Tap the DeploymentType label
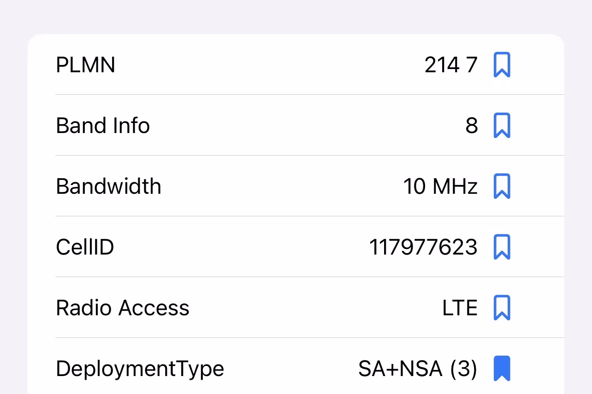Screen dimensions: 592x394 click(x=140, y=369)
